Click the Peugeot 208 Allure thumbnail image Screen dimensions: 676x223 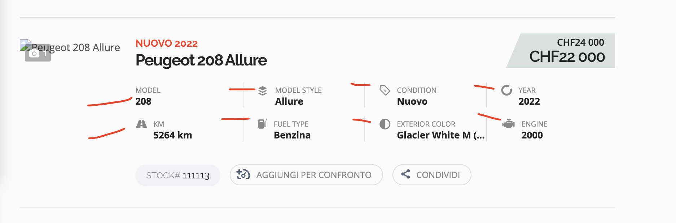(x=70, y=47)
